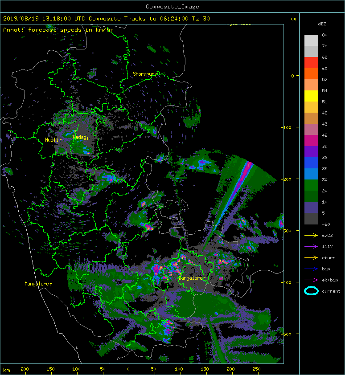345x375 pixels.
Task: Click the Composite_Image title text
Action: click(x=172, y=7)
